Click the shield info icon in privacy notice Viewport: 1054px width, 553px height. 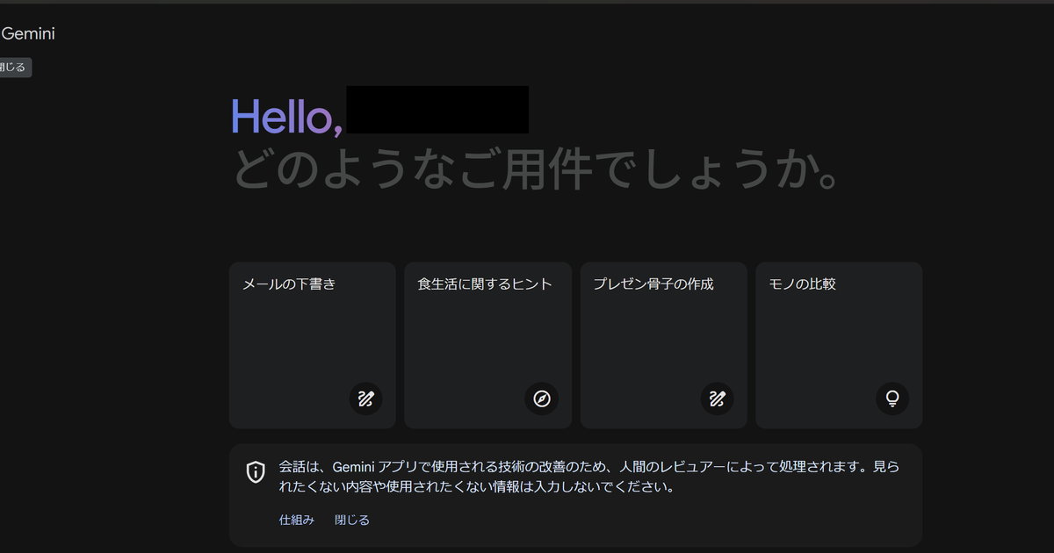[256, 472]
